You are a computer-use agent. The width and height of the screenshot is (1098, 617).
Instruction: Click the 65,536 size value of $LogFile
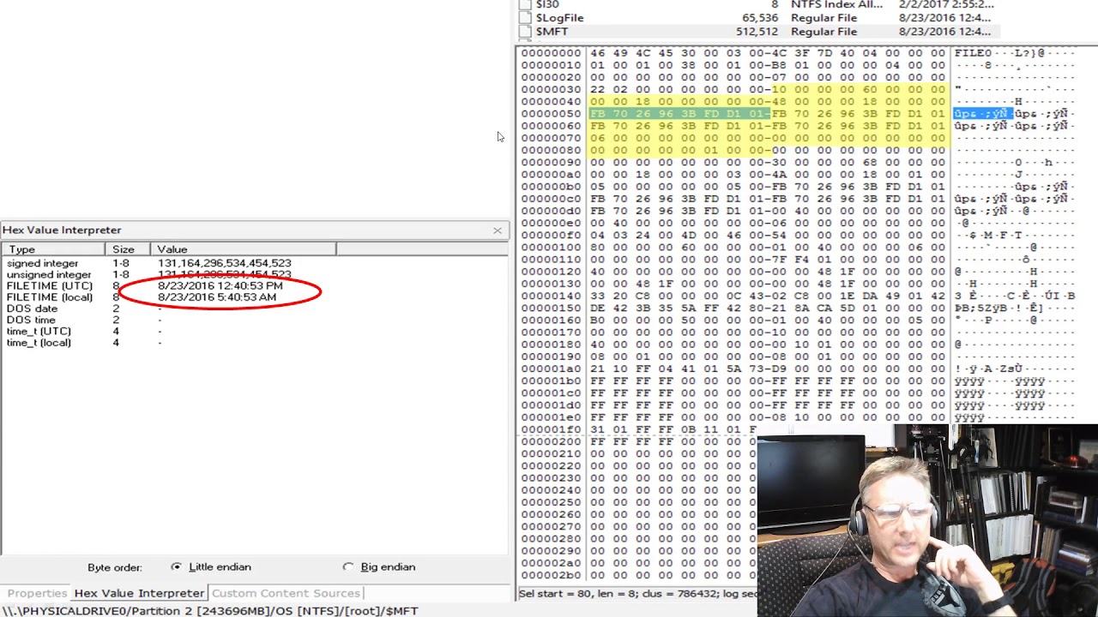(760, 18)
